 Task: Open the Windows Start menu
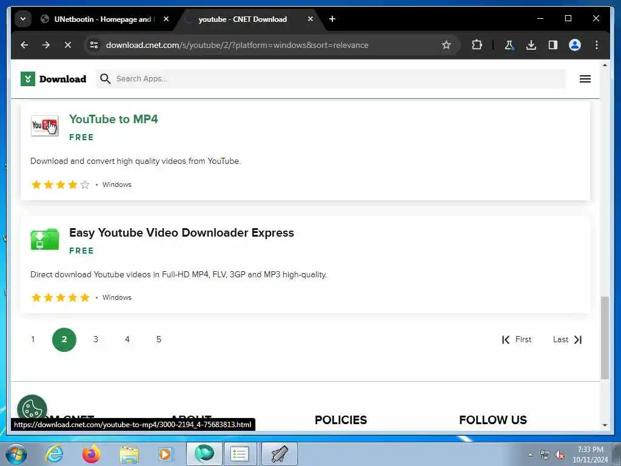pos(16,454)
